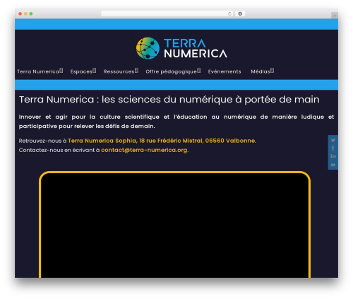Open a new tab with the plus button
The height and width of the screenshot is (299, 353).
click(335, 16)
